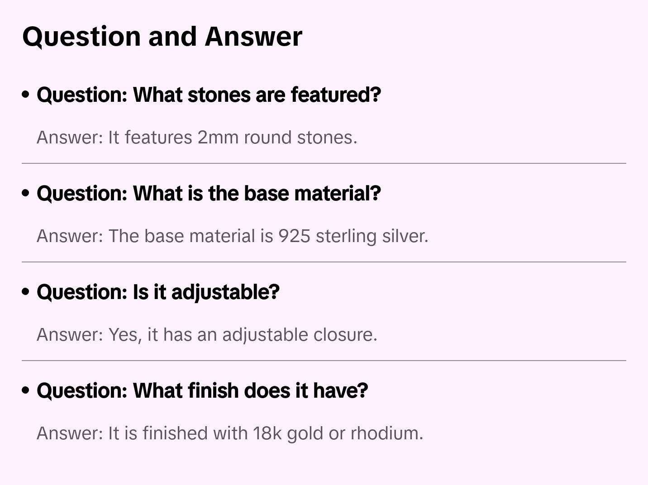Click the divider line below the stones answer
The width and height of the screenshot is (648, 485).
coord(324,163)
